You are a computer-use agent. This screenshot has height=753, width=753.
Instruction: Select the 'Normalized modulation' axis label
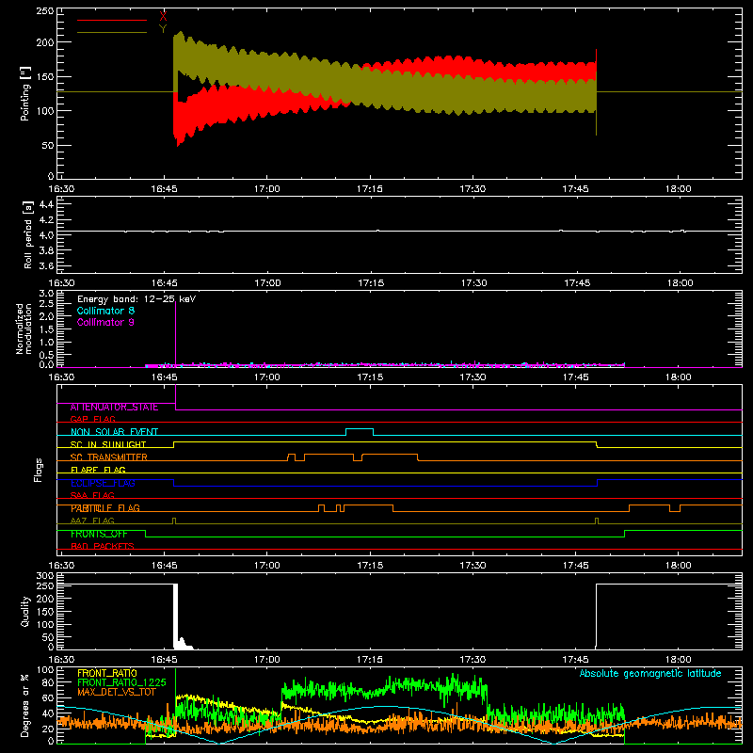(24, 328)
